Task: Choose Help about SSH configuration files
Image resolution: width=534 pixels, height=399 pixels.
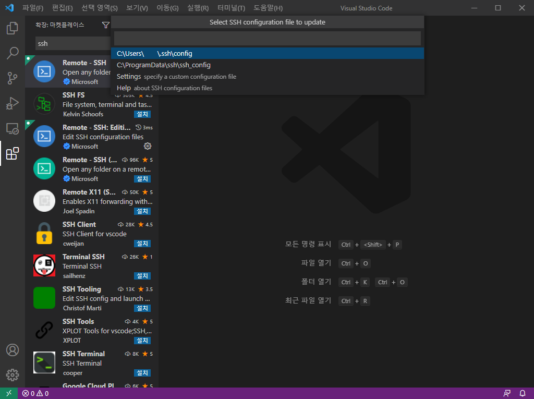Action: point(268,88)
